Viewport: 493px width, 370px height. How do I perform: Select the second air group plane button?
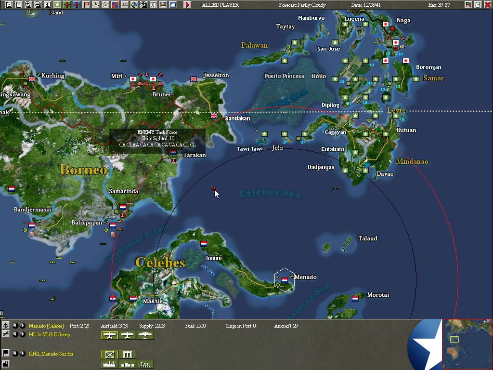click(x=127, y=335)
